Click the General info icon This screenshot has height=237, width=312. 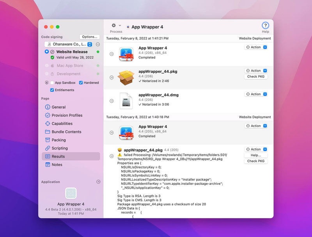(48, 107)
